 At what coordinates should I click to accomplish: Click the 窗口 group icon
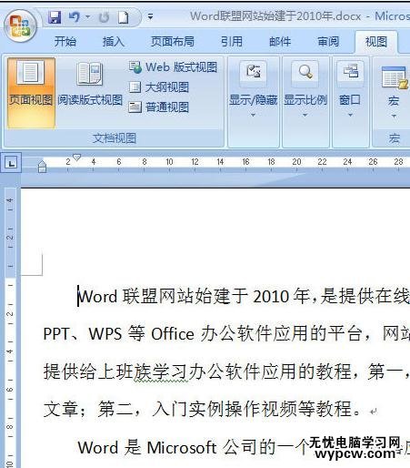(351, 73)
